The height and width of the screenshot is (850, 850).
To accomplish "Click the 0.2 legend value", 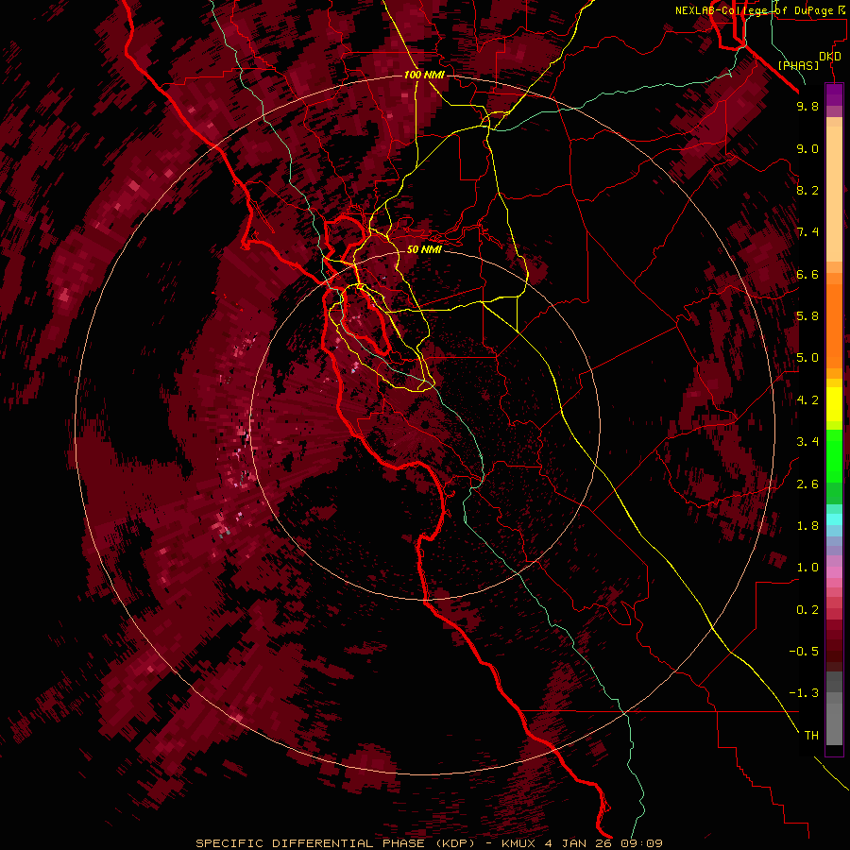I will (807, 610).
